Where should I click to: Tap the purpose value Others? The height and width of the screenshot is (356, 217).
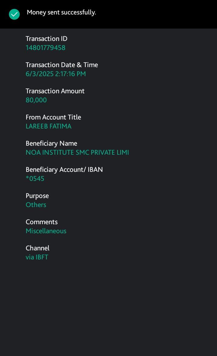point(36,205)
